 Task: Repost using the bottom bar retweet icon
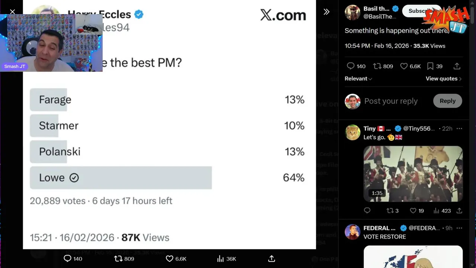click(x=118, y=259)
